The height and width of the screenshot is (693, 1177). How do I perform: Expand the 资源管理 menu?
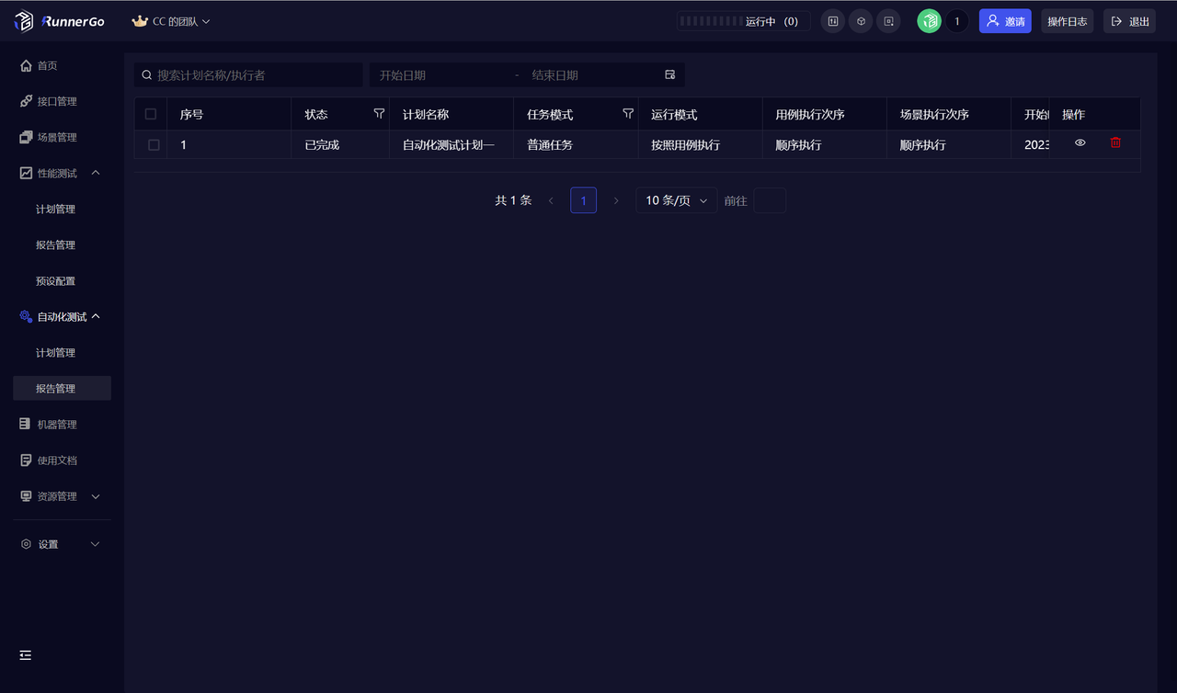point(57,496)
